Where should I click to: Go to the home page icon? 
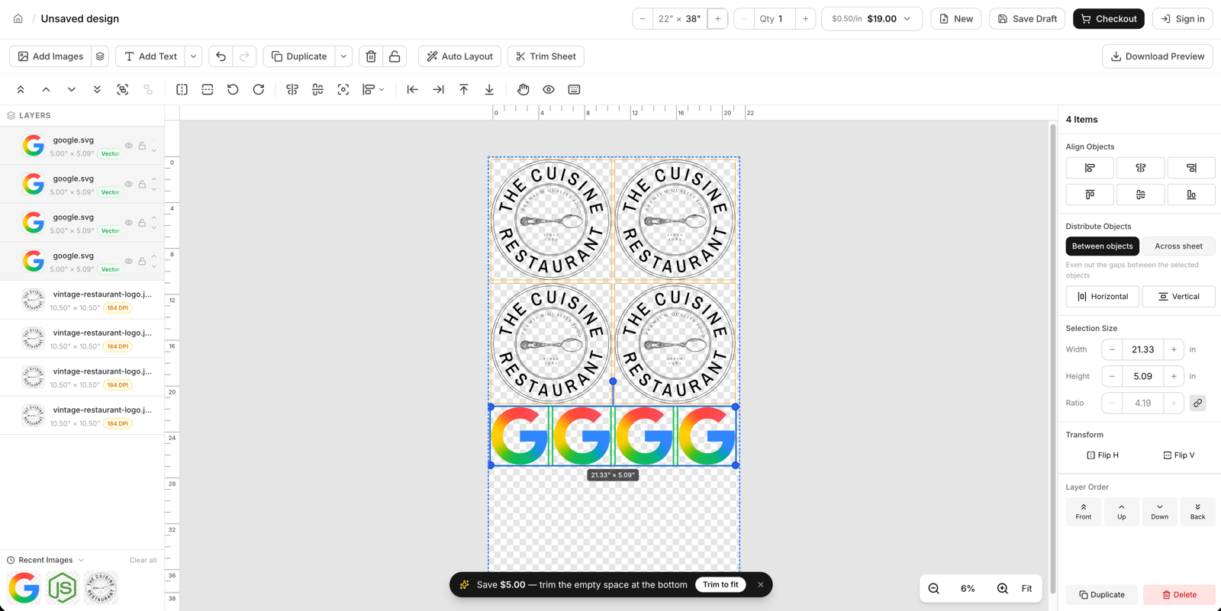point(18,18)
